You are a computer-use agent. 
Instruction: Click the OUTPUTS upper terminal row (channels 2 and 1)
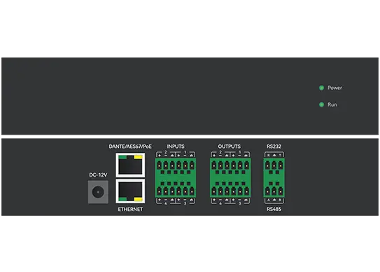(230, 166)
